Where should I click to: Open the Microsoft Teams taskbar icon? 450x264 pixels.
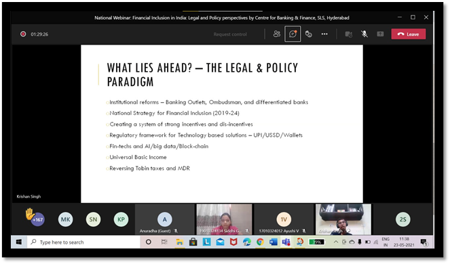[x=286, y=242]
